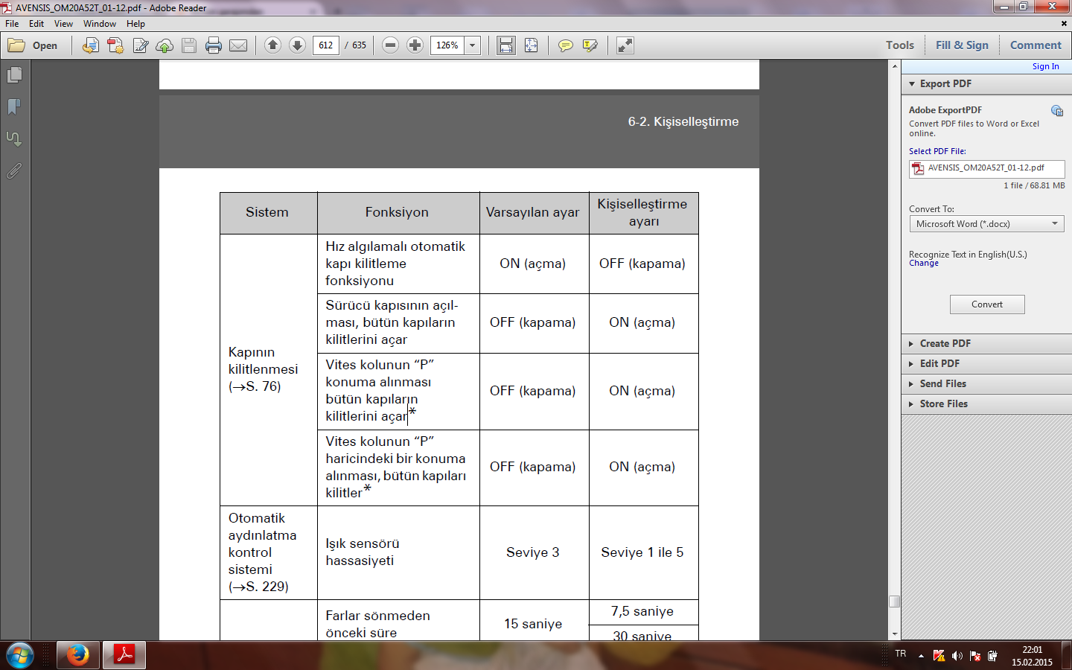Toggle fit-to-width scrolling mode
1072x670 pixels.
click(506, 45)
